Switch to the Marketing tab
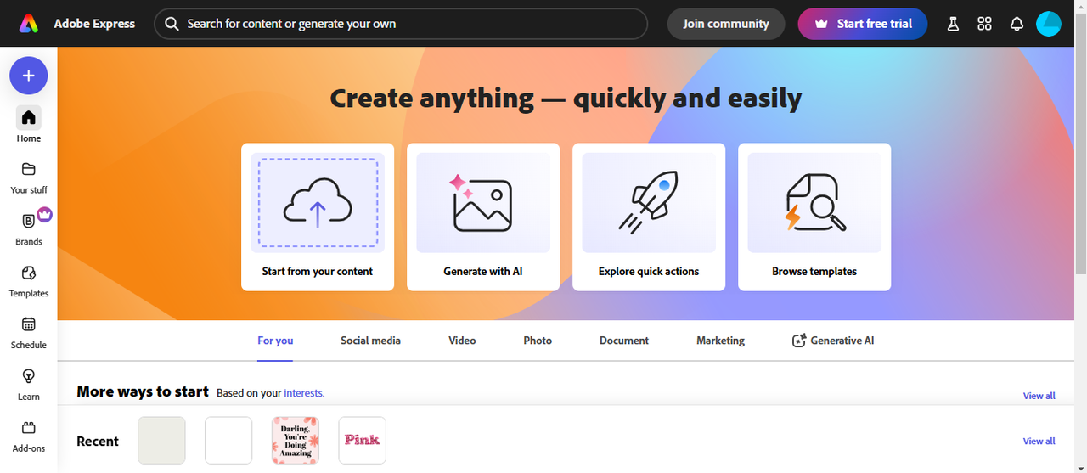Viewport: 1087px width, 473px height. [x=720, y=341]
